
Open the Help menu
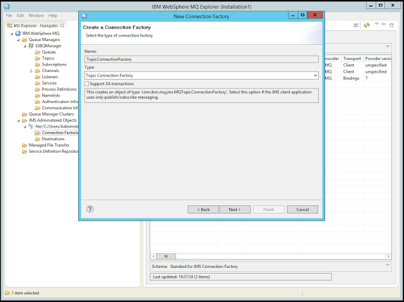coord(52,15)
